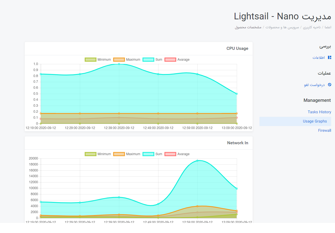
Task: Click the بررسی sidebar heading
Action: point(325,47)
